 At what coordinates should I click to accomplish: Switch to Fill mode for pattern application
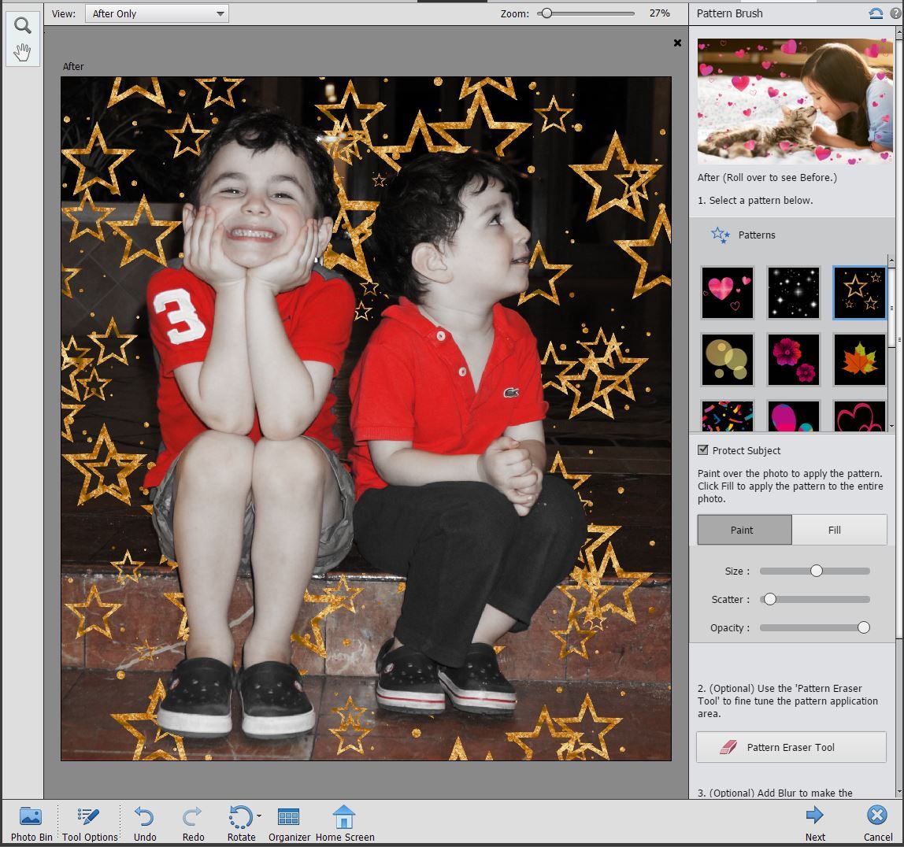pyautogui.click(x=839, y=530)
